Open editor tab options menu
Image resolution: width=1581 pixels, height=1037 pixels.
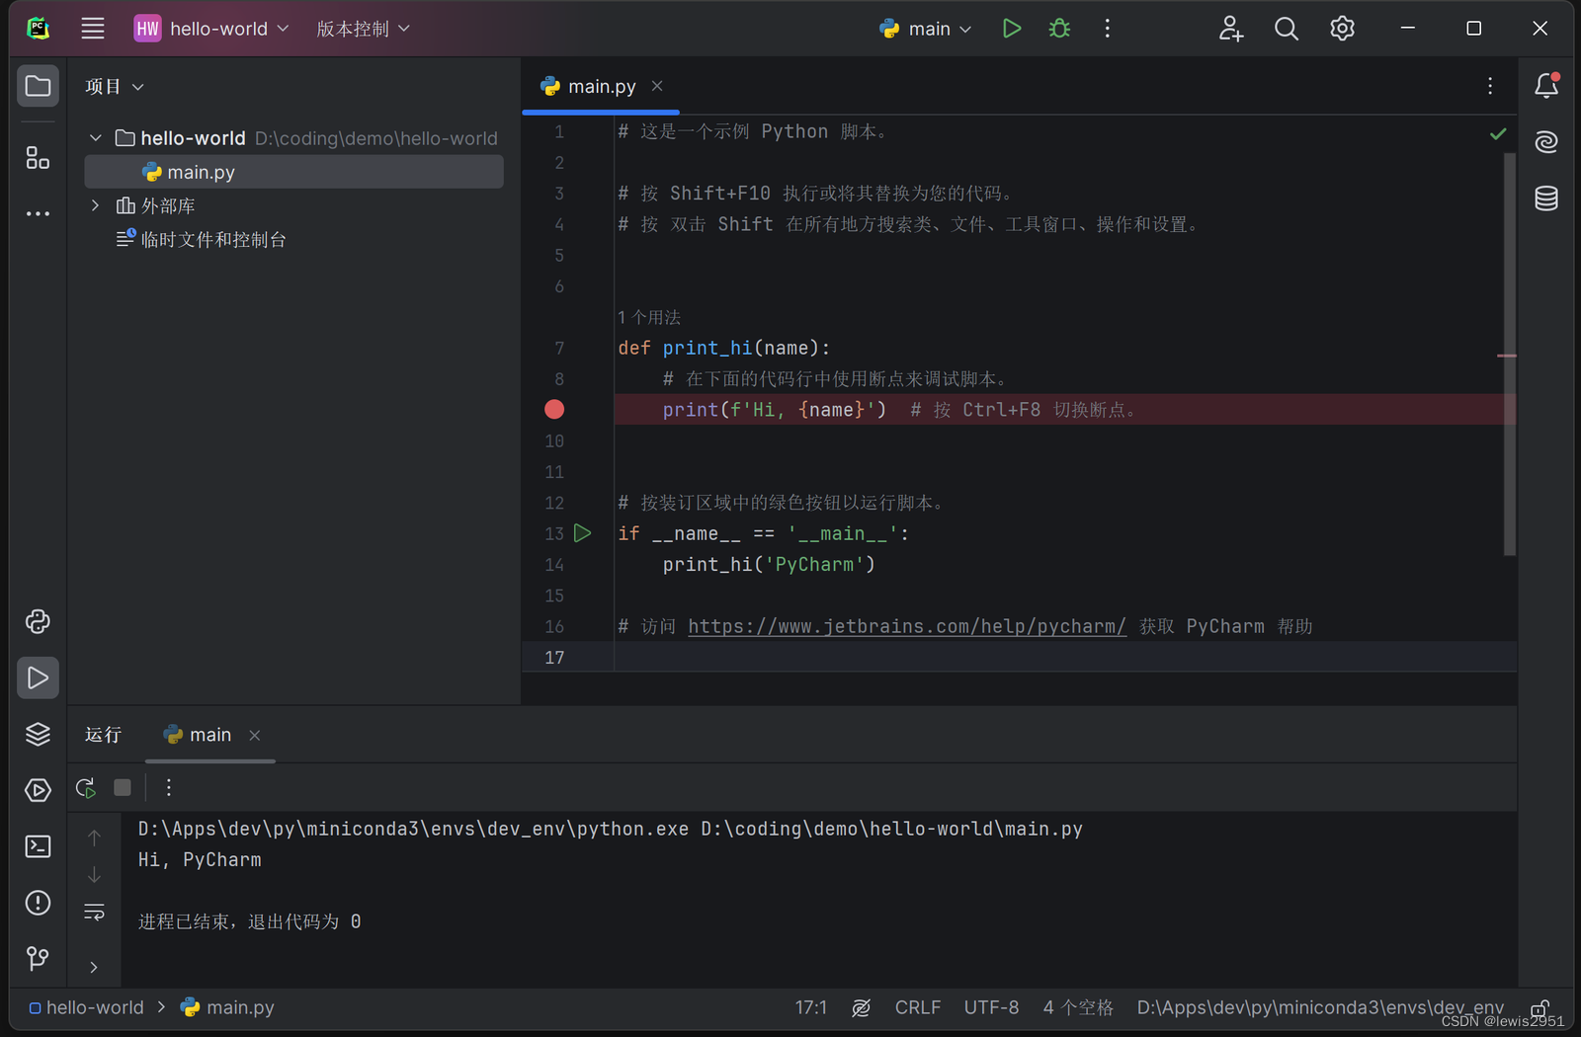pos(1490,87)
